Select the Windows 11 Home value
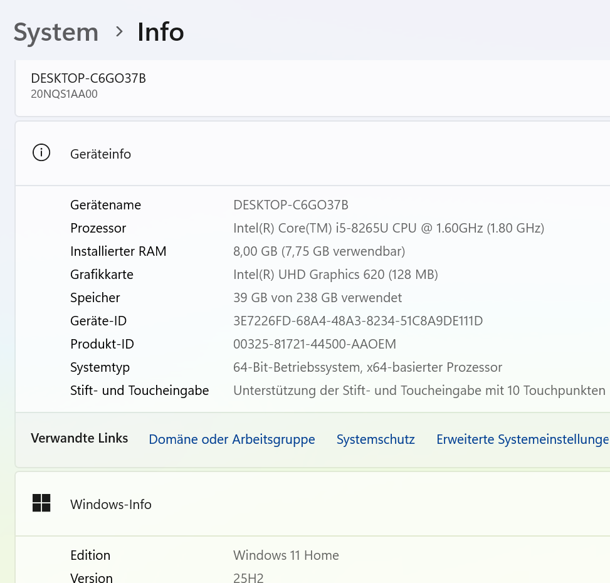 point(286,555)
